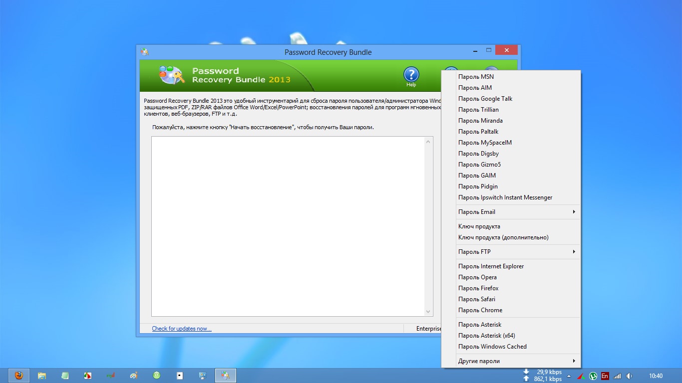The height and width of the screenshot is (383, 682).
Task: Choose Пароль Internet Explorer
Action: click(511, 266)
